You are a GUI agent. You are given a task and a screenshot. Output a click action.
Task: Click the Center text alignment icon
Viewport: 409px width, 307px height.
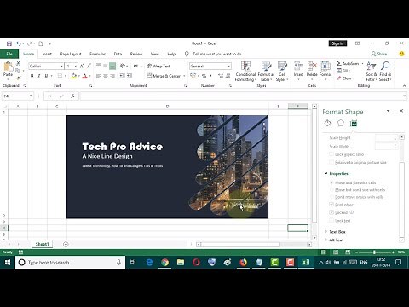coord(106,76)
